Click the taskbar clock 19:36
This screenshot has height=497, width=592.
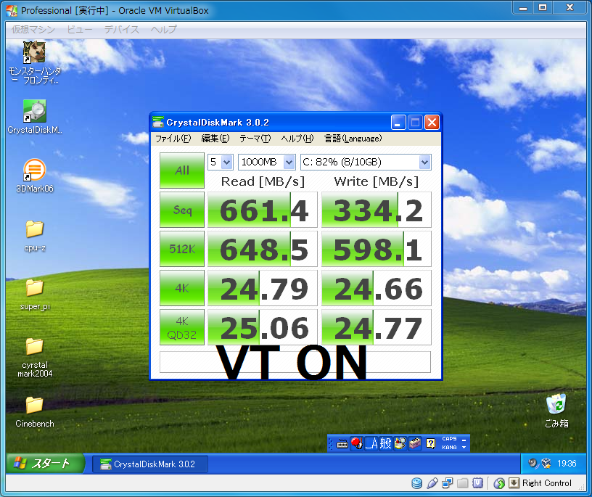tap(567, 464)
